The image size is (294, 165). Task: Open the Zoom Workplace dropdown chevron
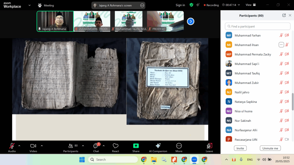click(30, 5)
